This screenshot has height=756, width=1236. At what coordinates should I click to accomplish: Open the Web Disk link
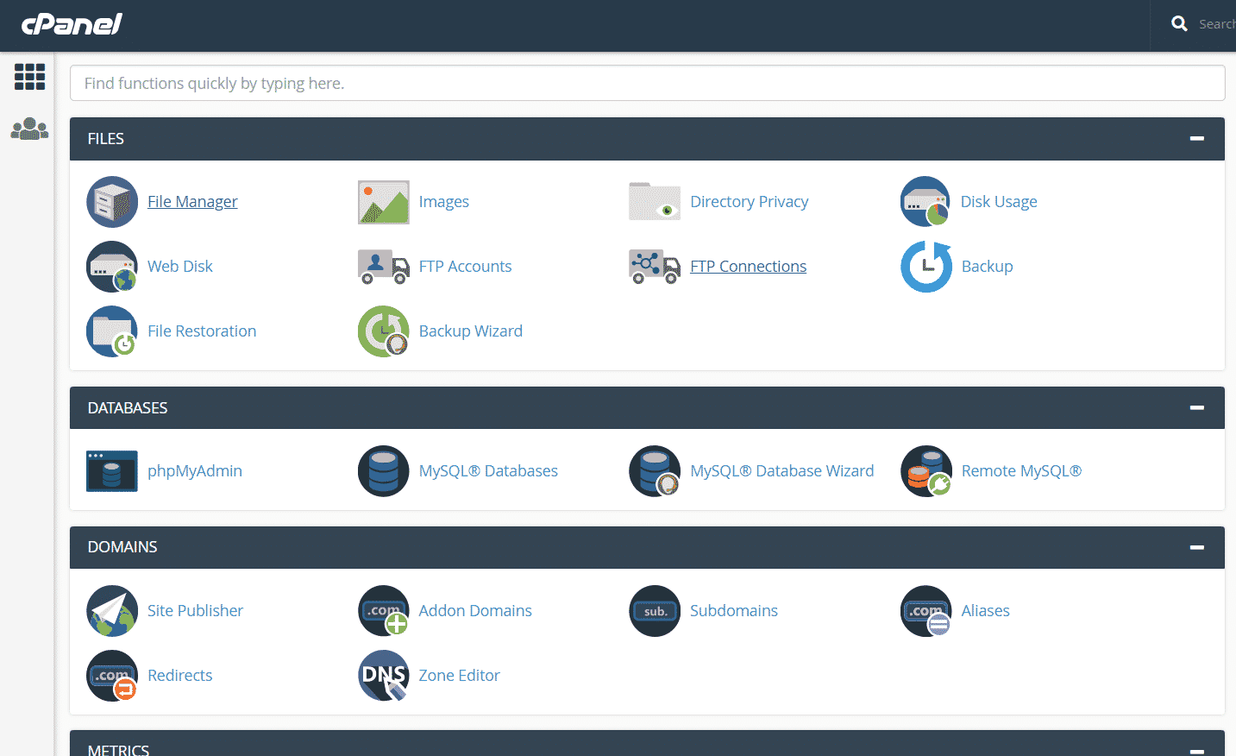click(x=180, y=267)
